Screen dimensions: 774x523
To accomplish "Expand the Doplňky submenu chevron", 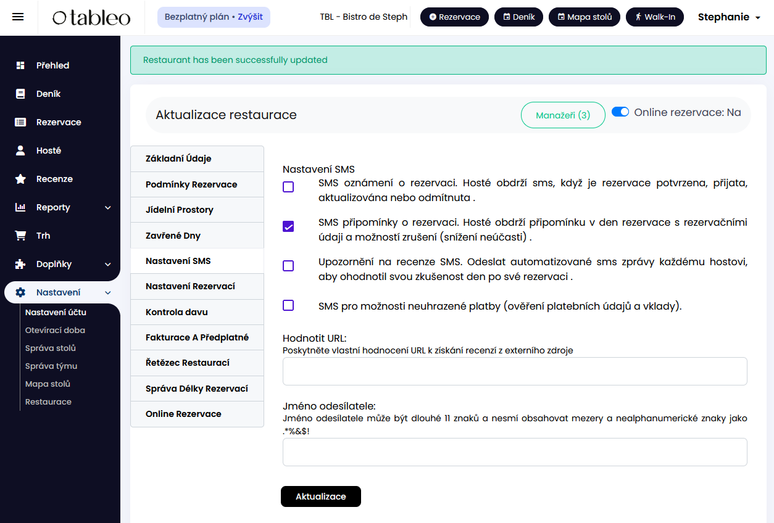I will [108, 265].
